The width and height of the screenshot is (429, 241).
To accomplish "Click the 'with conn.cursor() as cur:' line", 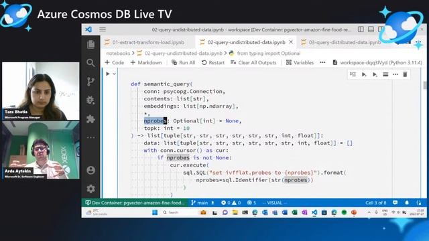I will [x=186, y=150].
